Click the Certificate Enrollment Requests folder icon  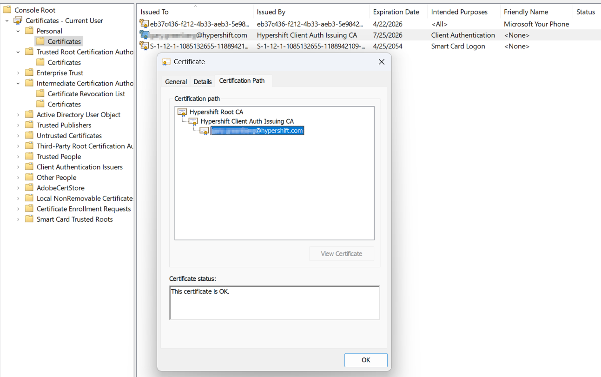[x=29, y=209]
